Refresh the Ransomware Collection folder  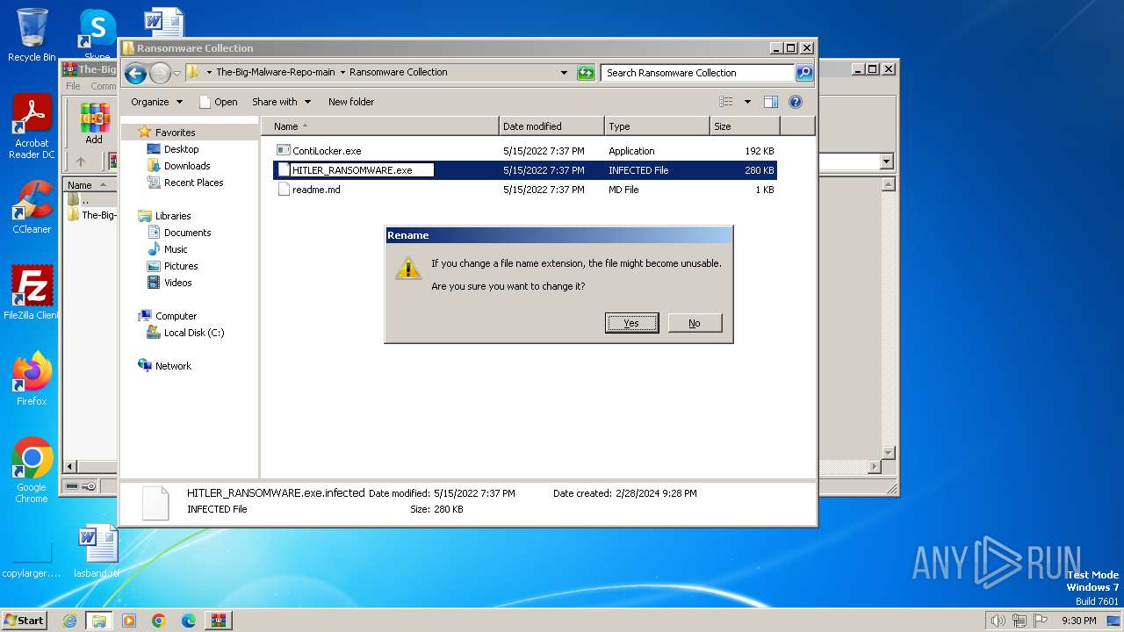pos(586,73)
